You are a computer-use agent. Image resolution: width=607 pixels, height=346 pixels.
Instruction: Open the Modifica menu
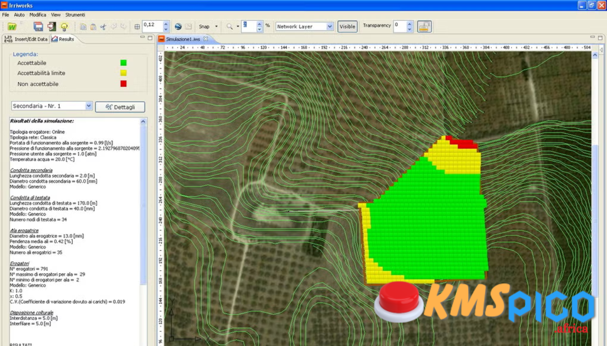[38, 15]
